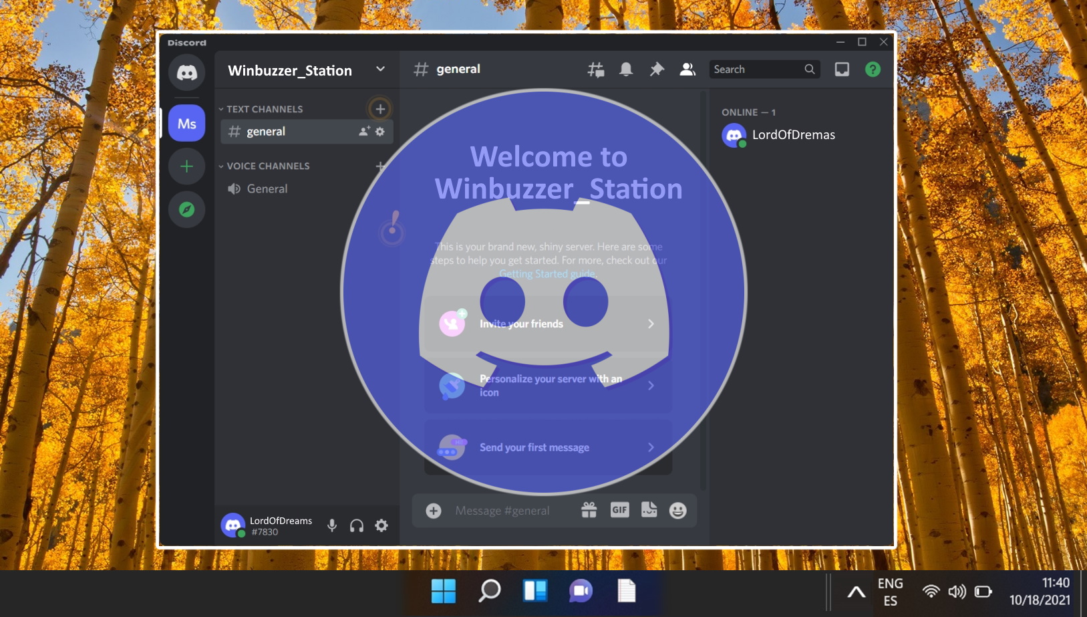The width and height of the screenshot is (1087, 617).
Task: Attach a file with plus button
Action: click(x=434, y=511)
